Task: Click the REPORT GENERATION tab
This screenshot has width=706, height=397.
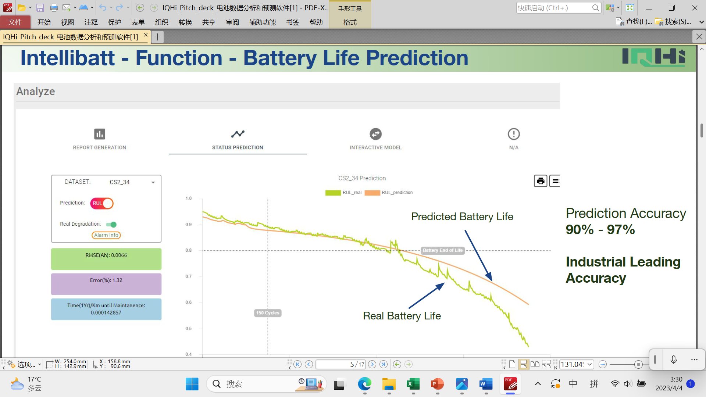Action: point(99,139)
